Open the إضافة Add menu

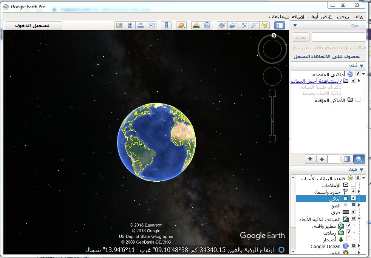point(298,17)
